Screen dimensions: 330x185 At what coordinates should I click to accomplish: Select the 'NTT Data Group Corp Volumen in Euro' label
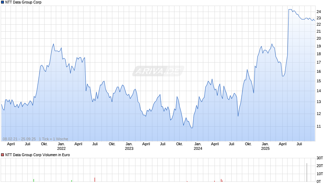[38, 155]
